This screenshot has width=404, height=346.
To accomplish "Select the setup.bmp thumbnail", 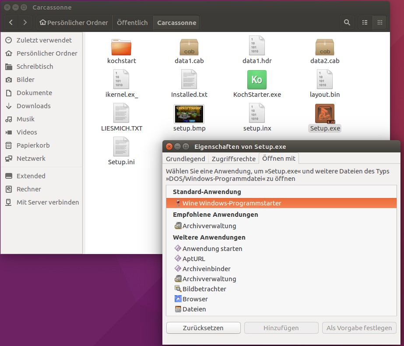I will tap(189, 114).
